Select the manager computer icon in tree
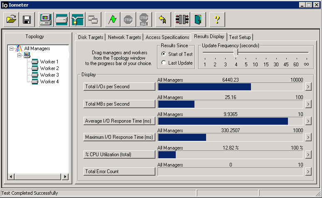The width and height of the screenshot is (322, 198). (27, 55)
